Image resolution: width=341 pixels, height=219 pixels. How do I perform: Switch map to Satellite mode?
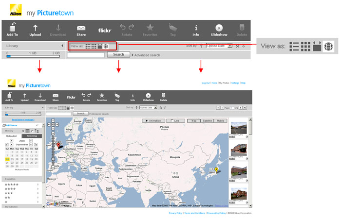click(207, 121)
